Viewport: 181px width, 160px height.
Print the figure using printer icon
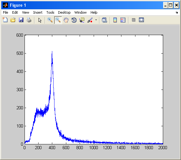pyautogui.click(x=29, y=20)
